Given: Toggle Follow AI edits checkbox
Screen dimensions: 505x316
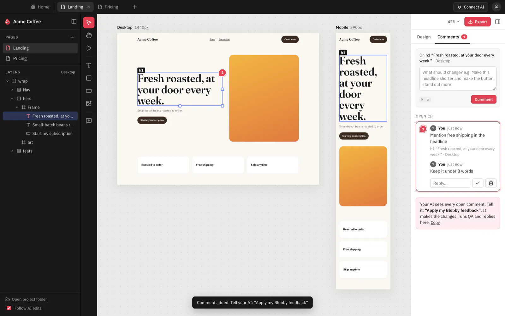Looking at the screenshot, I should 9,308.
